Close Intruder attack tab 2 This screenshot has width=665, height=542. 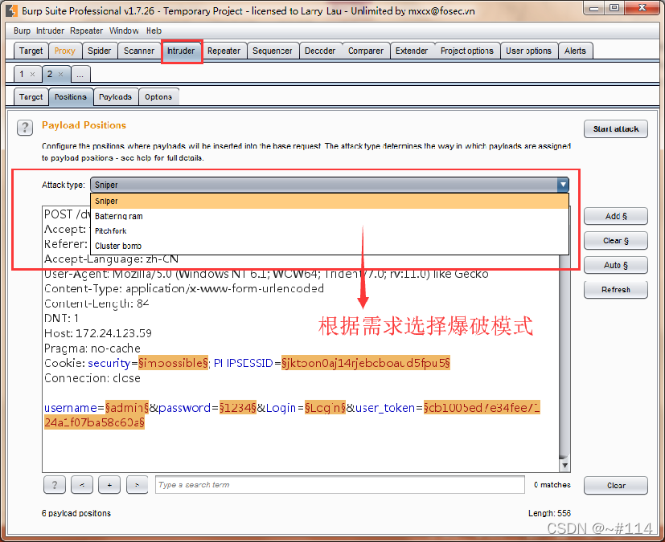click(x=60, y=74)
